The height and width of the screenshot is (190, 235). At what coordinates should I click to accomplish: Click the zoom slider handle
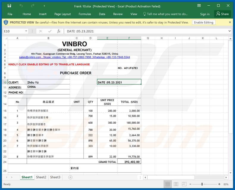point(202,184)
